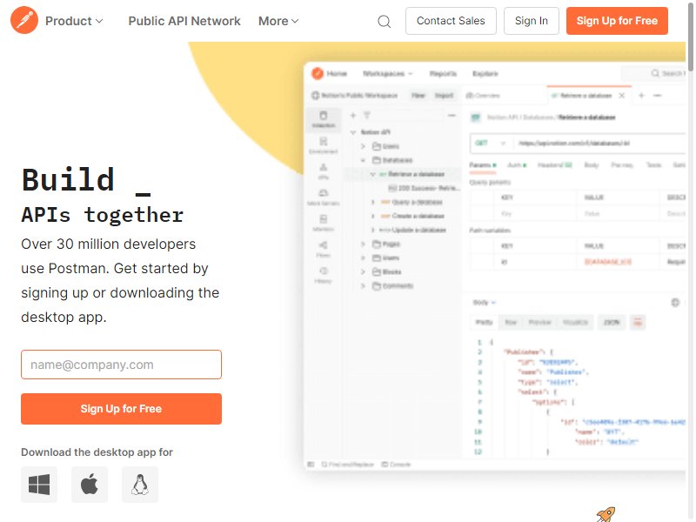This screenshot has height=522, width=696.
Task: Click the blurred Postman app preview image
Action: pyautogui.click(x=494, y=266)
